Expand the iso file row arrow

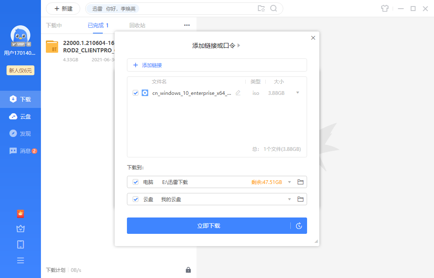point(298,93)
